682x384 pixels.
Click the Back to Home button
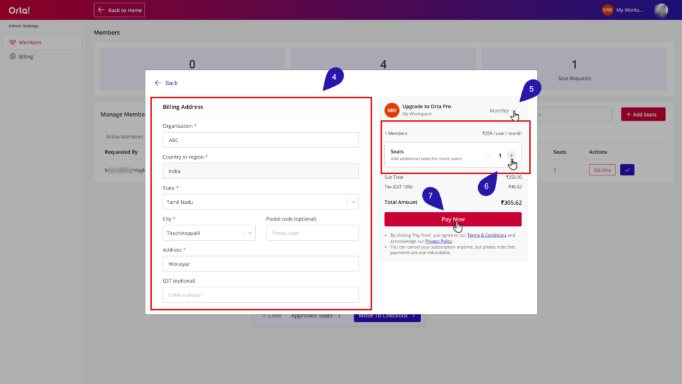119,10
